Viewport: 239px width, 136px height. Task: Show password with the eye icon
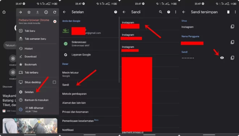click(x=222, y=58)
